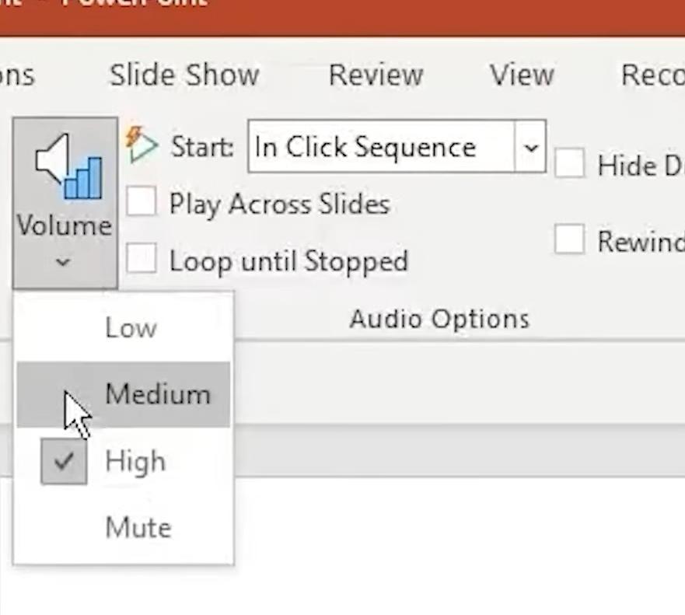
Task: Go to the View tab
Action: point(522,75)
